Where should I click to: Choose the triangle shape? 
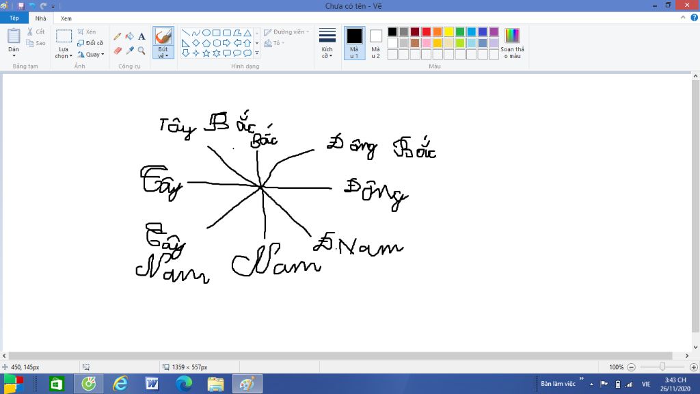point(247,33)
